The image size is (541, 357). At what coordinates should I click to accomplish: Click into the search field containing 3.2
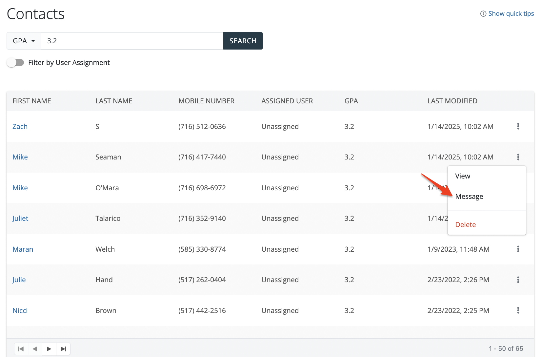click(x=132, y=41)
